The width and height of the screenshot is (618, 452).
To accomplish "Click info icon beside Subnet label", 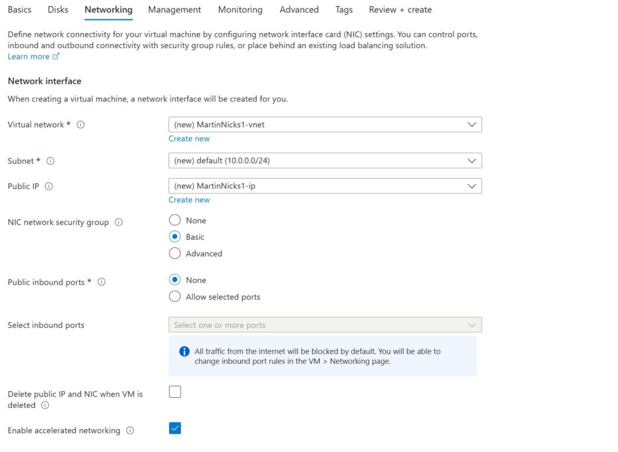I will [51, 161].
